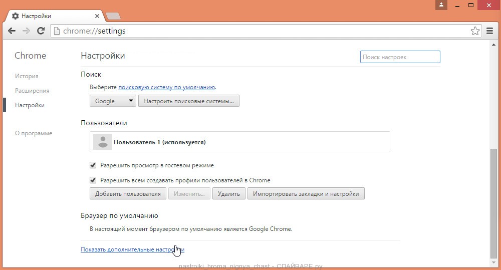Bookmark this page with the star icon
501x270 pixels.
click(475, 31)
